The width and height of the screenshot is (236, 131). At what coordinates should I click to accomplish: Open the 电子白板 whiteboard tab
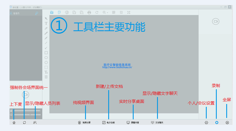click(x=109, y=123)
